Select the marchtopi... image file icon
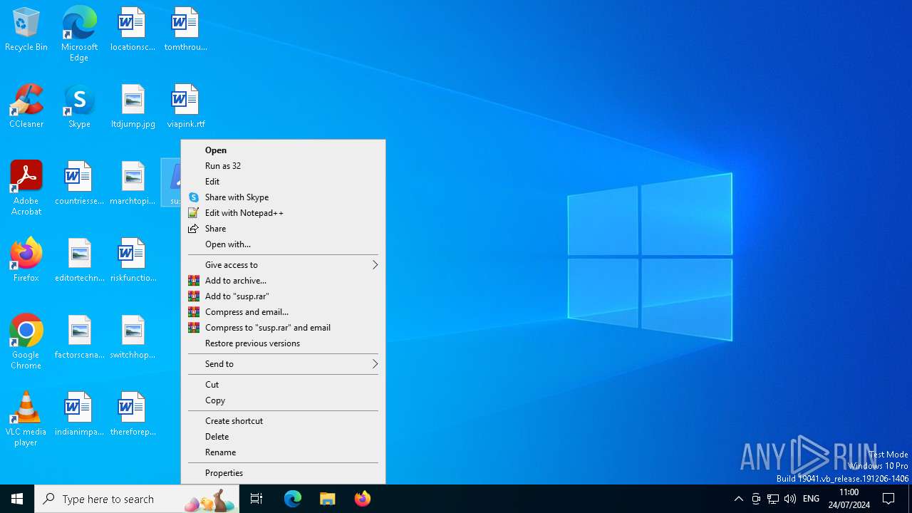 133,184
